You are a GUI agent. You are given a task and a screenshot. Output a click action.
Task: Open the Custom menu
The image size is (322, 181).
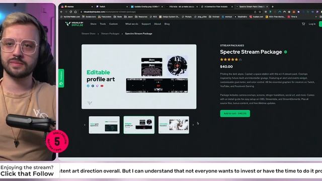[113, 24]
